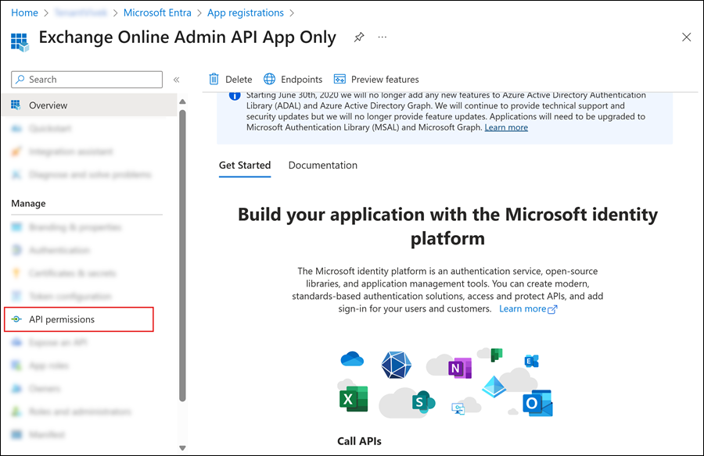Pin the app registration page
The height and width of the screenshot is (456, 704).
[359, 37]
